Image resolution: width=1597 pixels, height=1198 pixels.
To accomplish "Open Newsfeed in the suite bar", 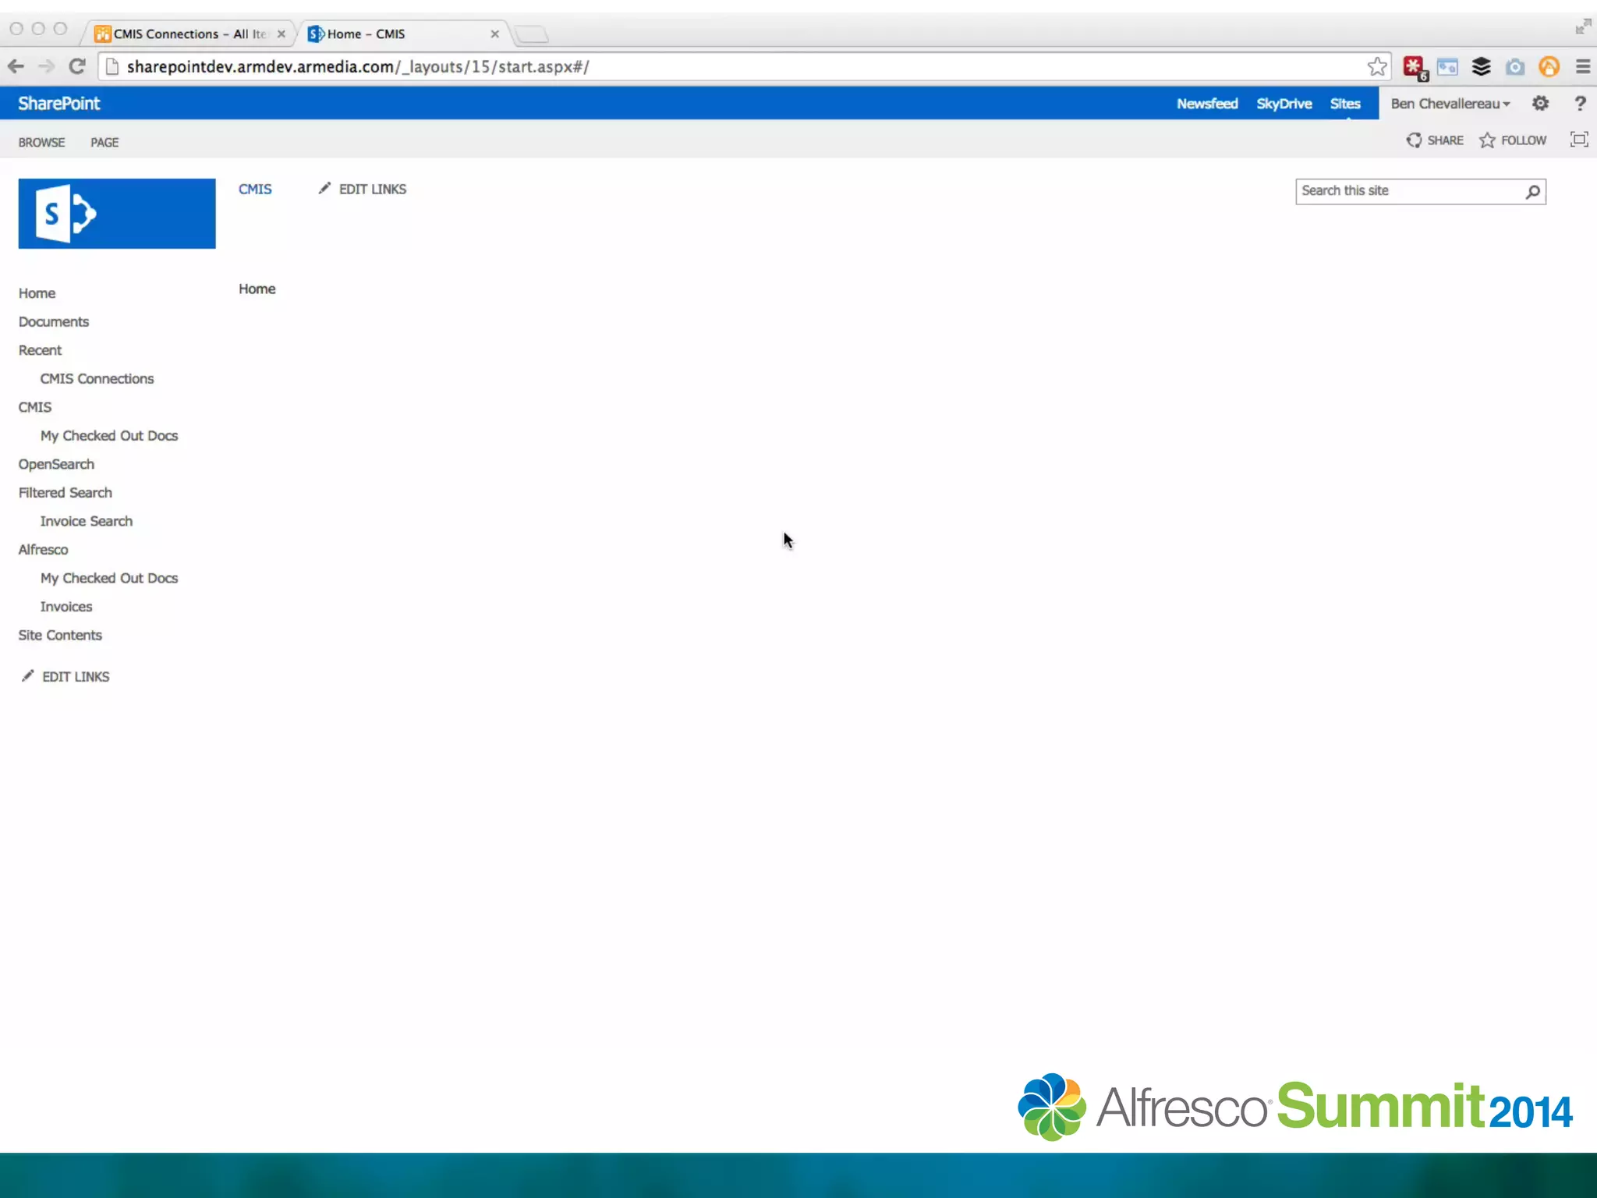I will (x=1207, y=104).
